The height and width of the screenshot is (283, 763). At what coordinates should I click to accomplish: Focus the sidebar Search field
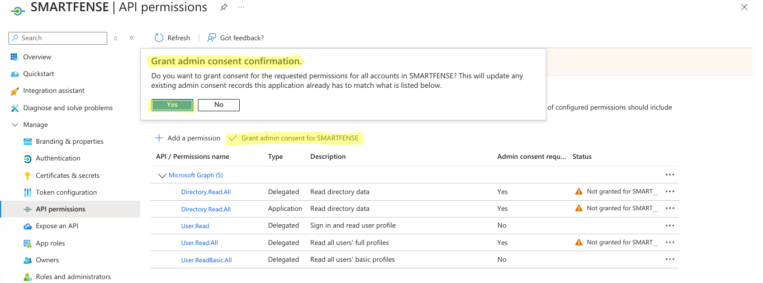click(x=58, y=38)
